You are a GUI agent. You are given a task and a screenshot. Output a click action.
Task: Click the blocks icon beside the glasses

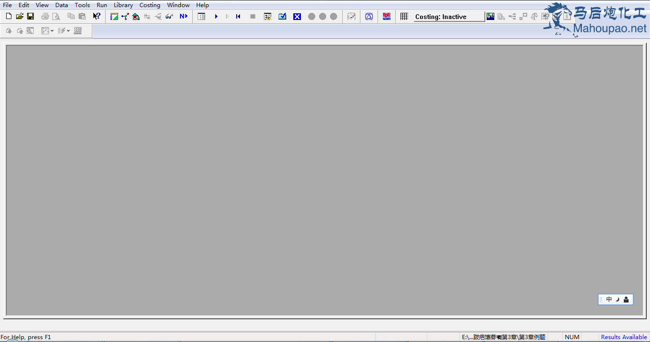(158, 17)
